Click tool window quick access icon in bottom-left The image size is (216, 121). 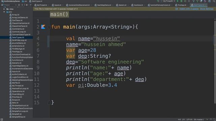click(x=2, y=120)
